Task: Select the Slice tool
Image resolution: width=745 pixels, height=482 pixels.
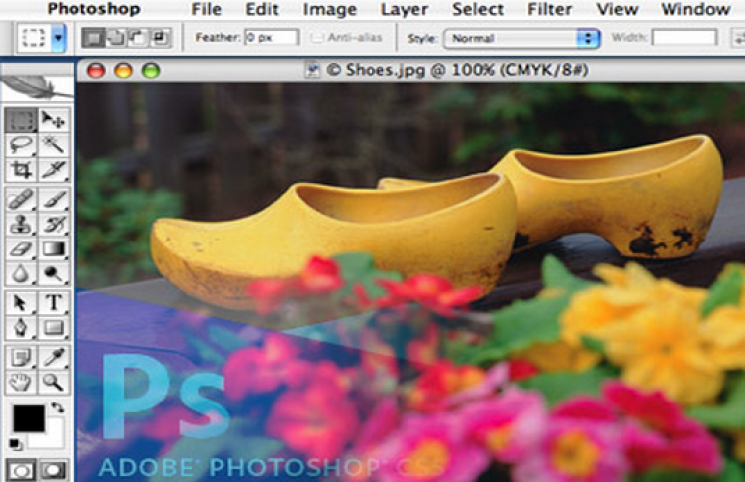Action: tap(54, 169)
